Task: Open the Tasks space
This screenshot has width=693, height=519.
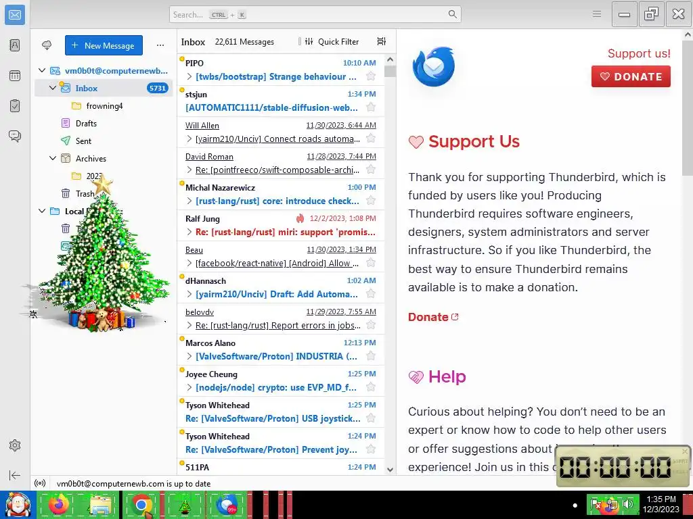Action: coord(15,106)
